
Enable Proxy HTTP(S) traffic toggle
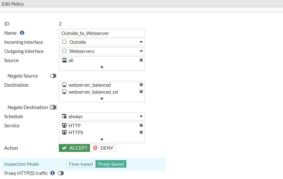tap(61, 173)
